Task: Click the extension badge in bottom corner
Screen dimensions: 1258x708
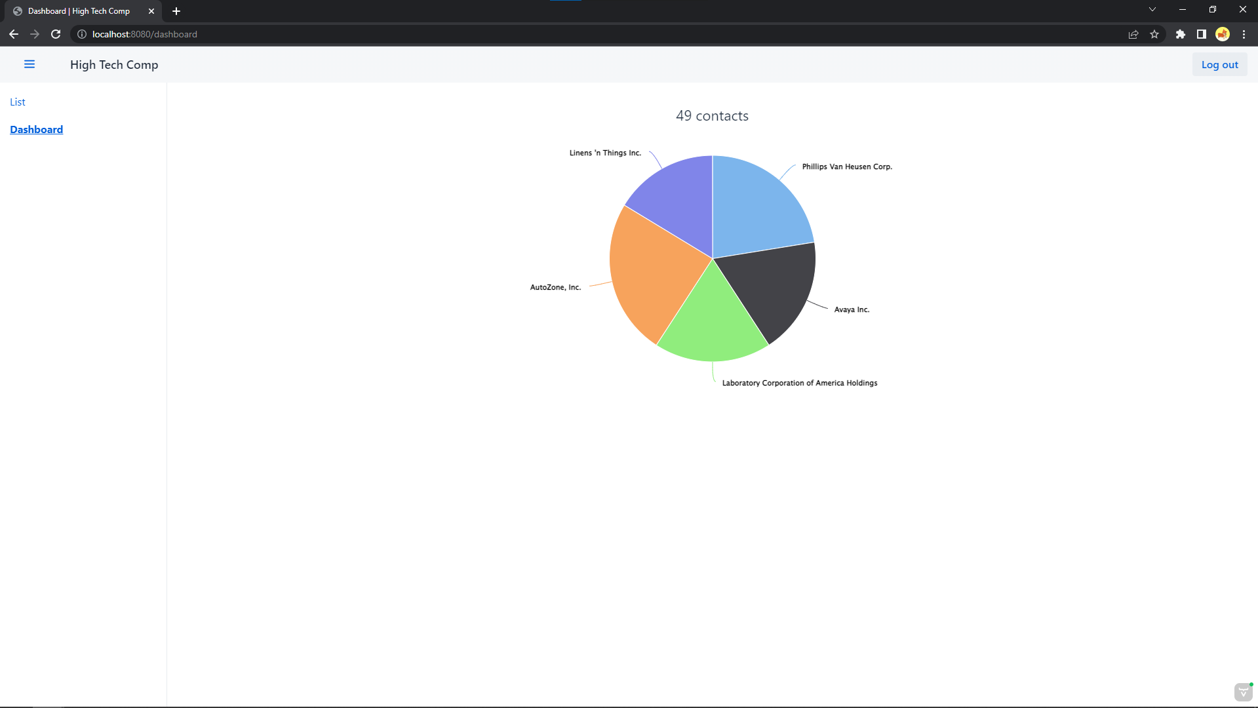Action: click(x=1244, y=692)
